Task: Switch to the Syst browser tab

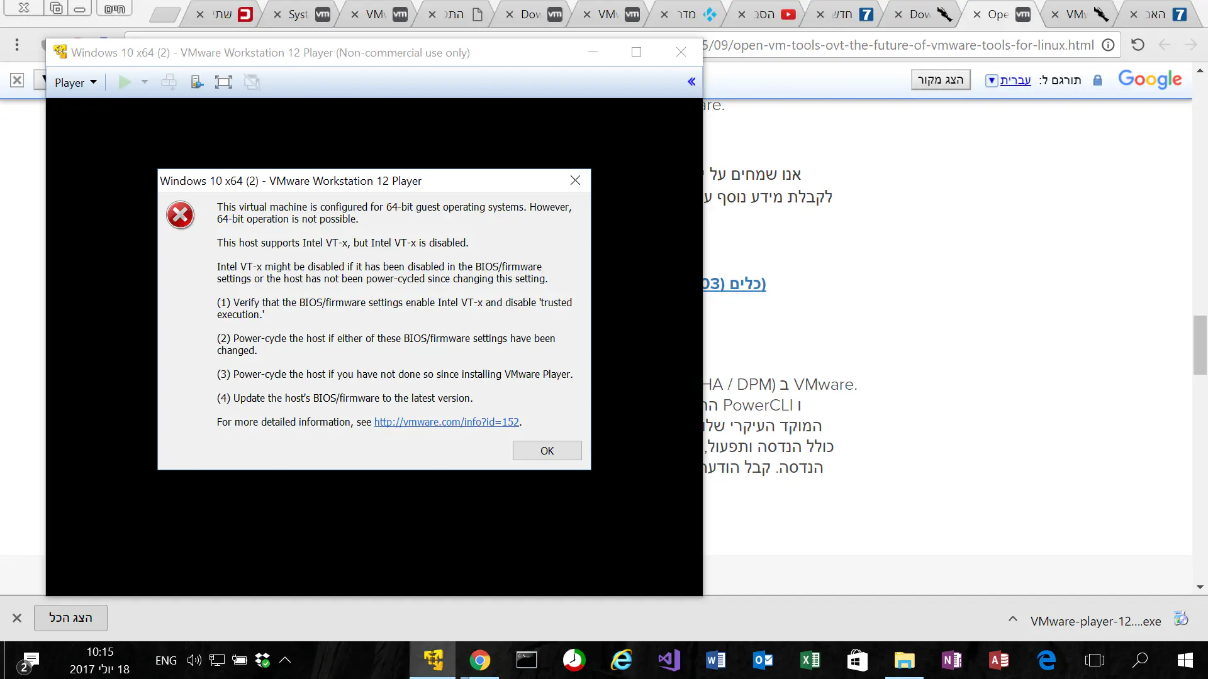Action: point(298,14)
